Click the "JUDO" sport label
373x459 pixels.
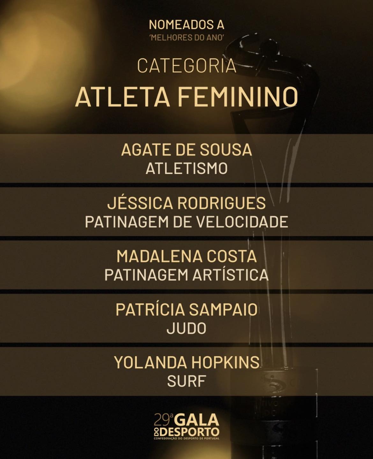click(186, 328)
